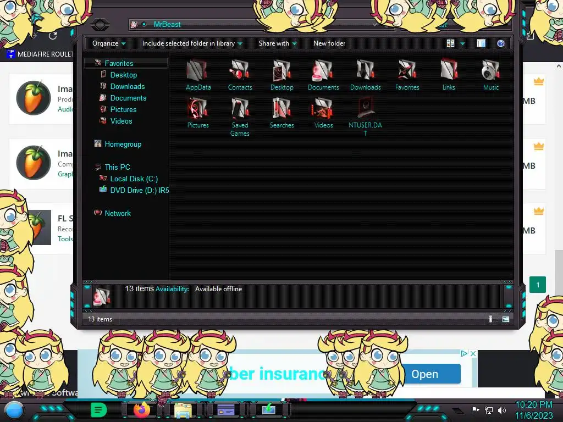Select Desktop in navigation pane
This screenshot has height=422, width=563.
[124, 75]
